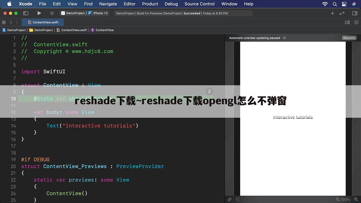Click the preview paused info icon
The width and height of the screenshot is (361, 203).
point(284,38)
